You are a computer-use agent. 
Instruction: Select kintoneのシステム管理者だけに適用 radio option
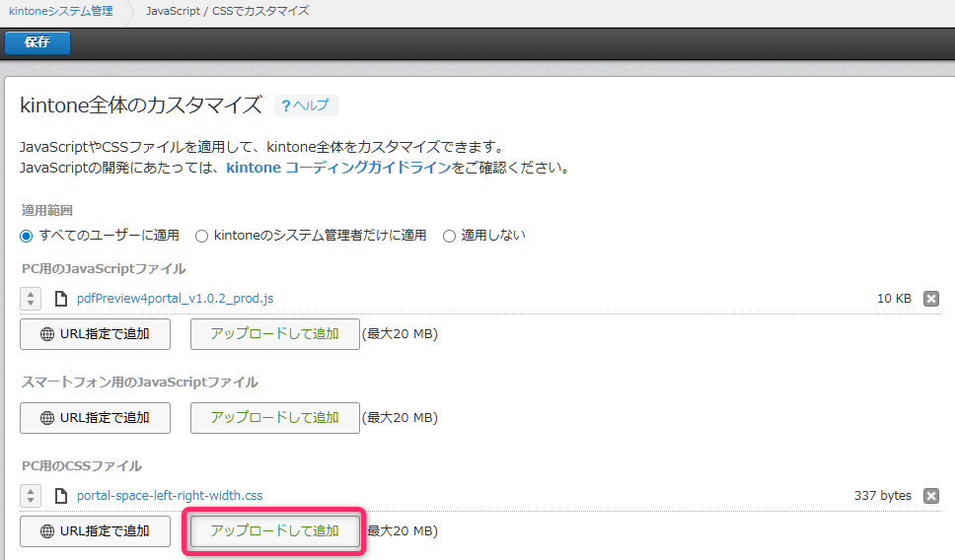201,236
